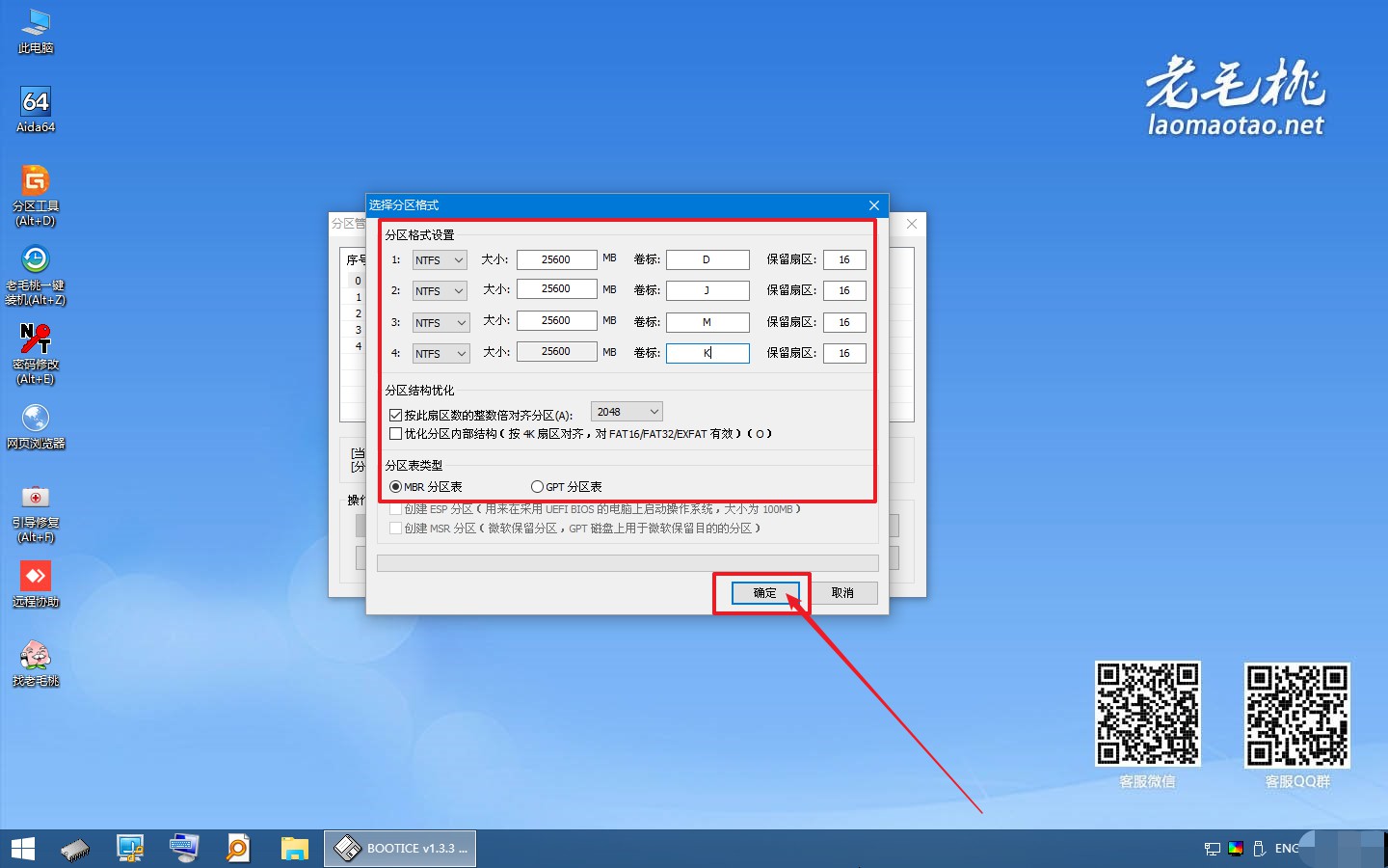Click partition 2 size field
The image size is (1388, 868).
pos(556,288)
